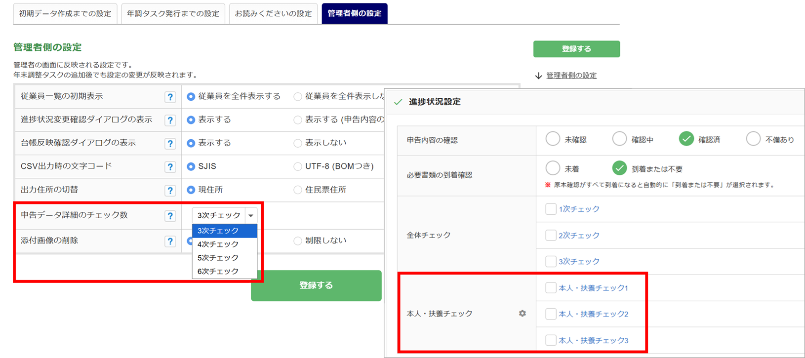Viewport: 805px width, 358px height.
Task: Tick the 3次チェック checkbox under 全体チェック
Action: pyautogui.click(x=551, y=261)
